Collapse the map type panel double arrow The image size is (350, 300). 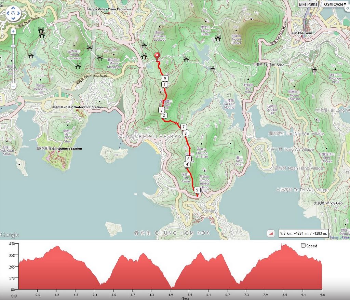pyautogui.click(x=347, y=8)
